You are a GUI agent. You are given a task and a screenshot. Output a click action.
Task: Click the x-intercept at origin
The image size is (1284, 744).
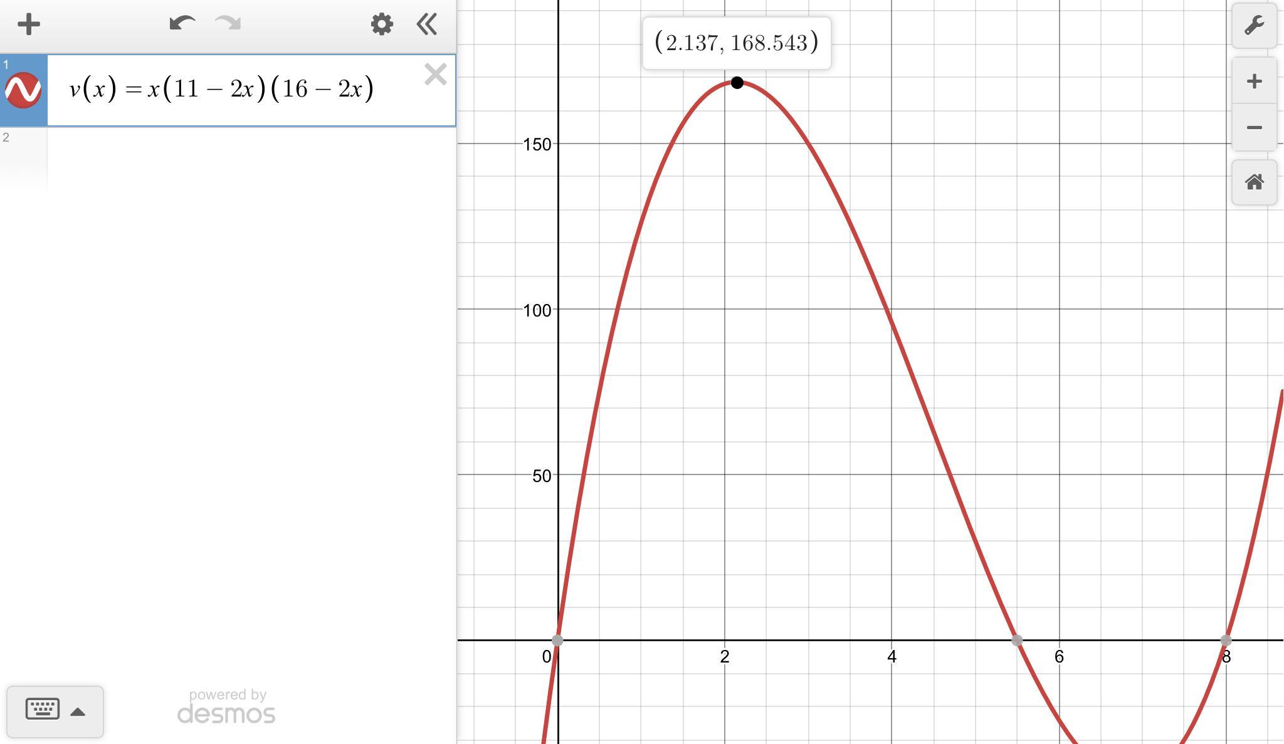pos(557,640)
